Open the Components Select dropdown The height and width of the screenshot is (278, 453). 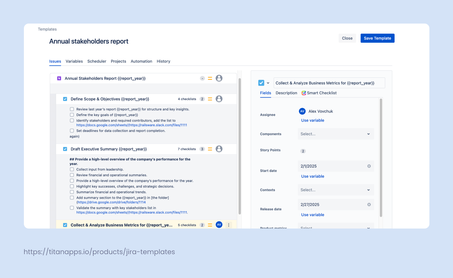click(x=336, y=134)
